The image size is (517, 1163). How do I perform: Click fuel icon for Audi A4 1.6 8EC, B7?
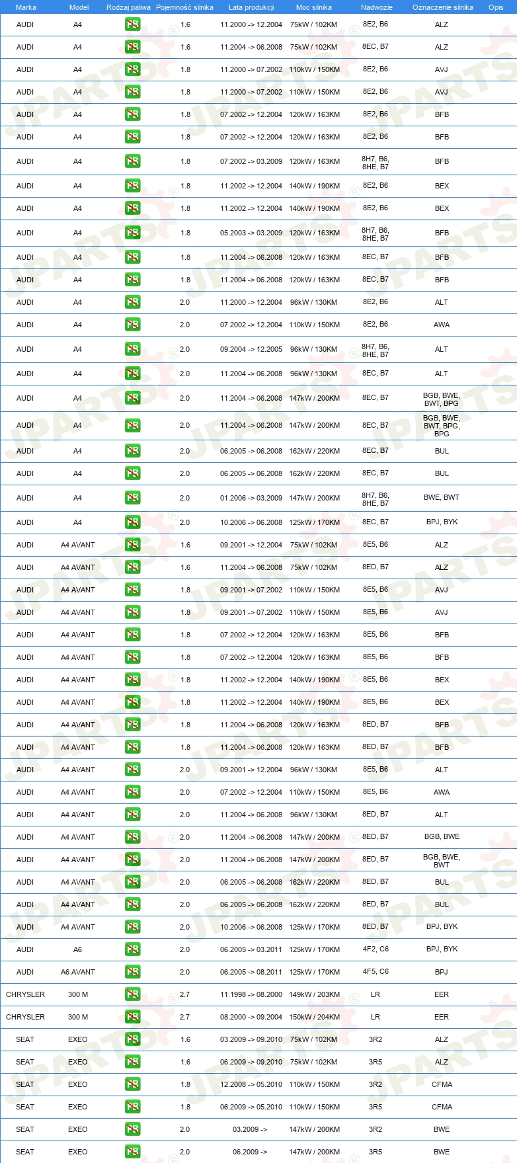point(133,47)
